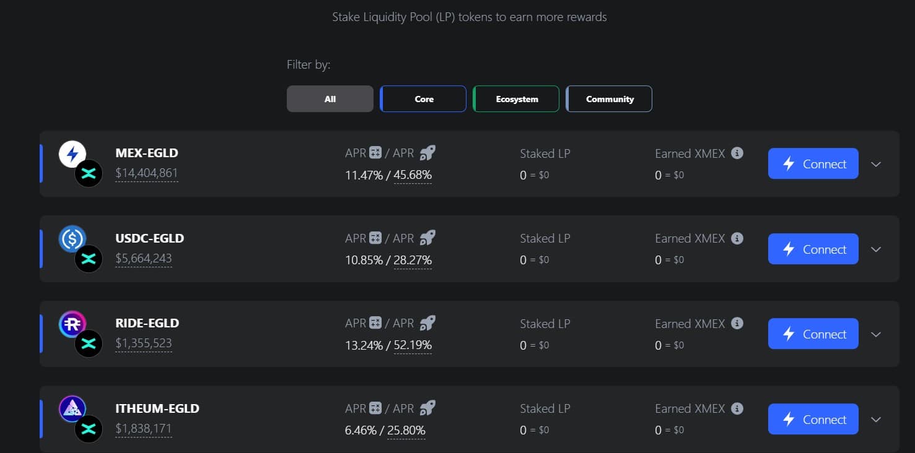Image resolution: width=915 pixels, height=453 pixels.
Task: Click Earned XMEX info icon in USDC-EGLD row
Action: click(737, 238)
